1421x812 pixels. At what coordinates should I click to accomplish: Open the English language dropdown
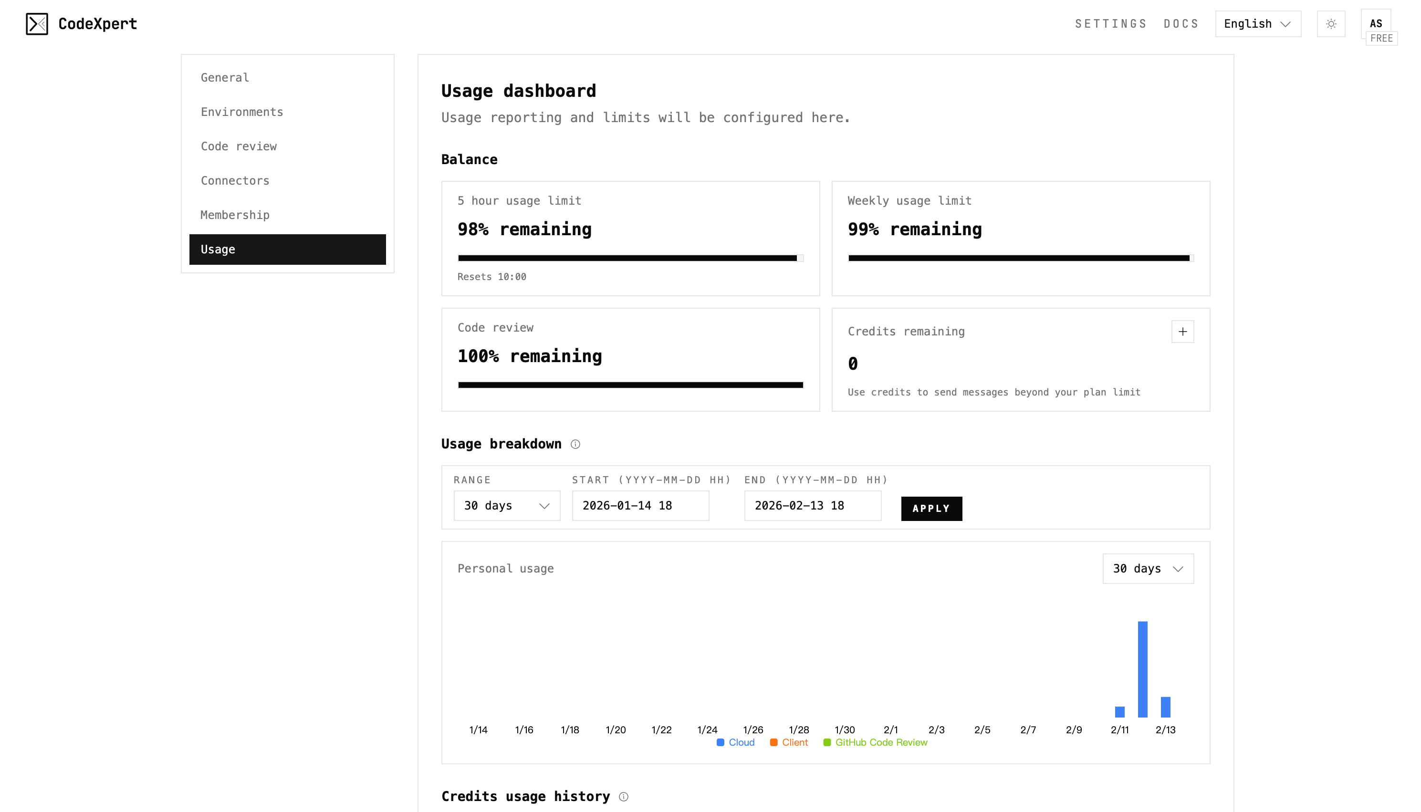pyautogui.click(x=1258, y=24)
